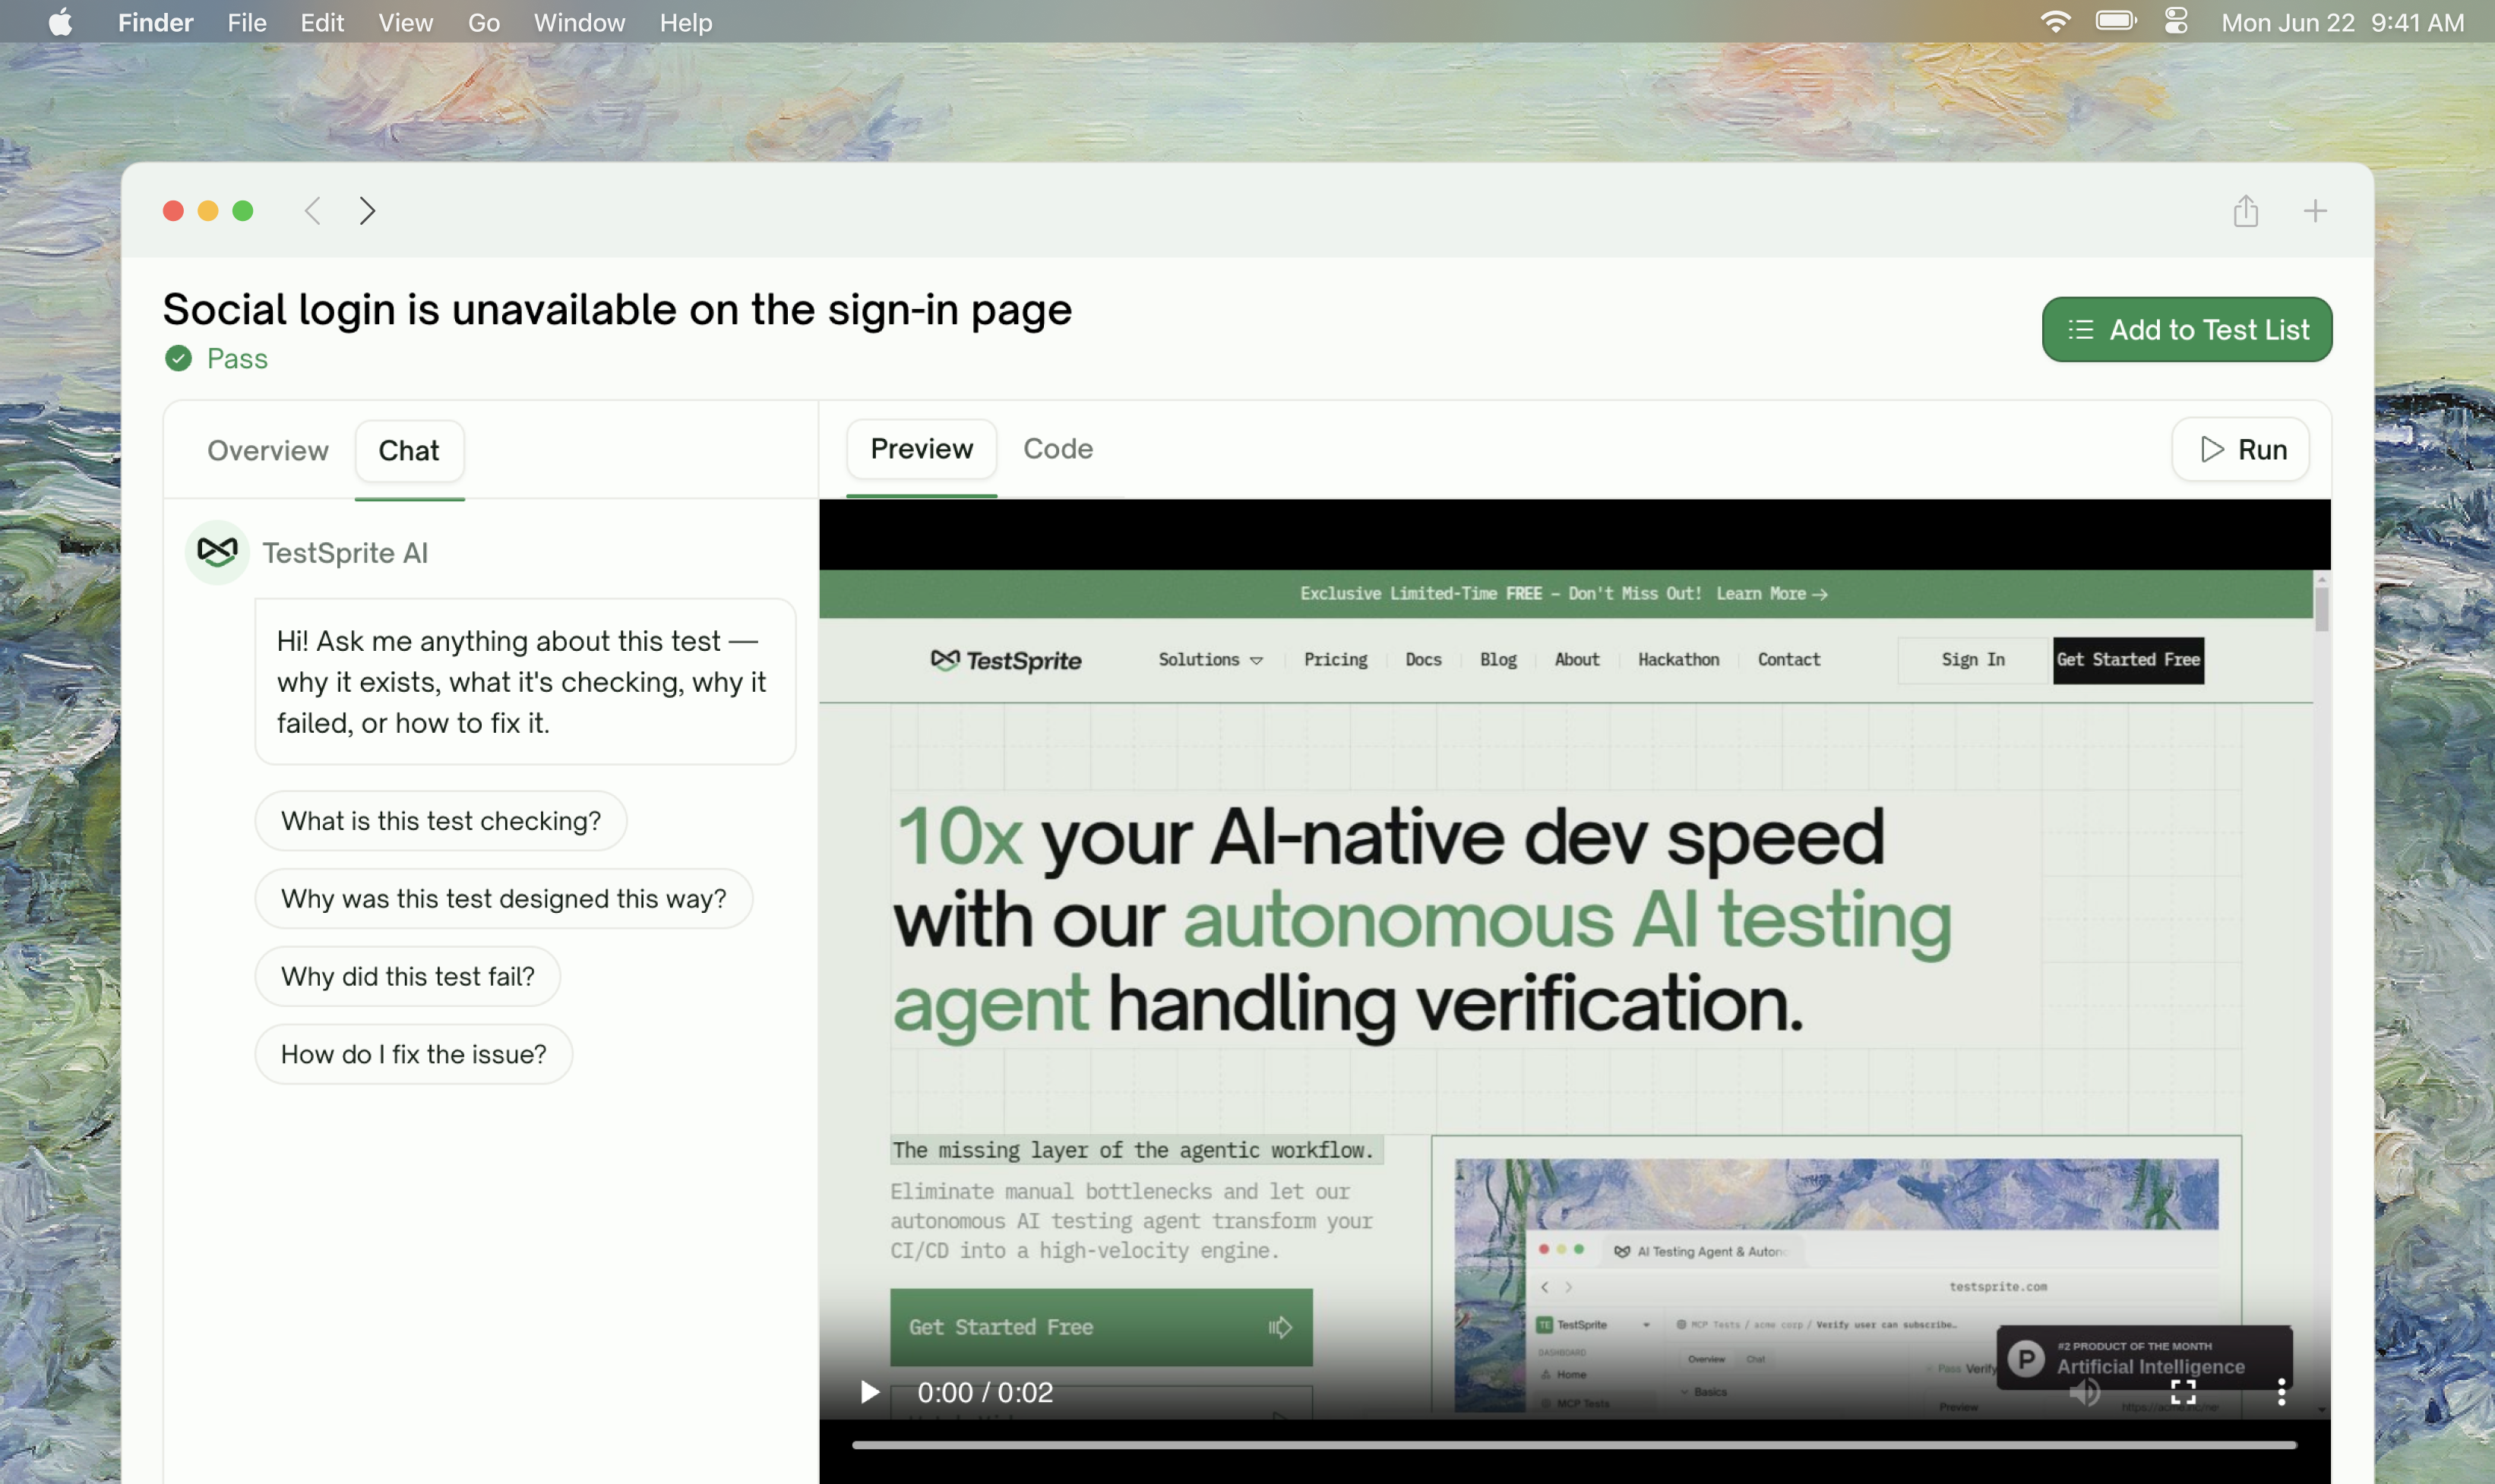Open Control Center in menu bar
Image resolution: width=2495 pixels, height=1484 pixels.
pos(2177,22)
